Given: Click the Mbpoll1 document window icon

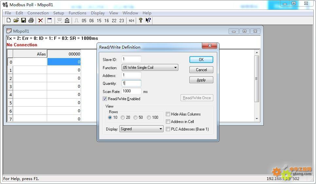Looking at the screenshot, I should (9, 31).
